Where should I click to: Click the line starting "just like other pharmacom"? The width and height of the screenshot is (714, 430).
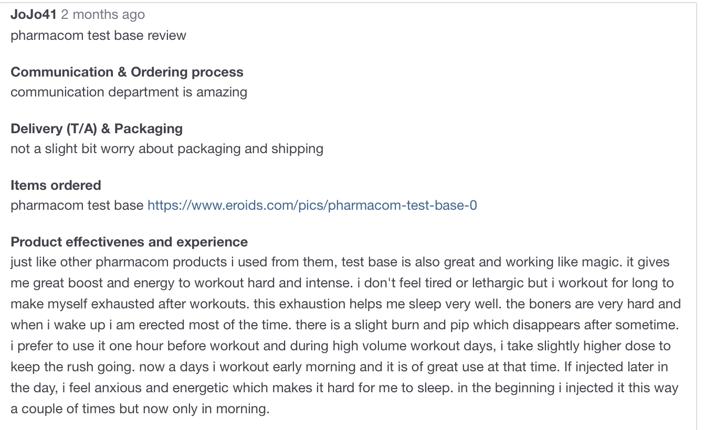pos(340,262)
